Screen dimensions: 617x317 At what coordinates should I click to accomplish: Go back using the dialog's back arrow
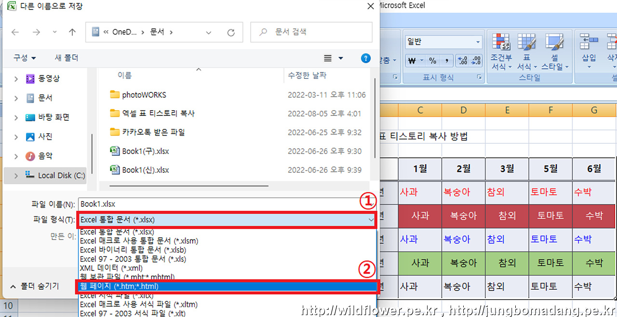click(15, 32)
